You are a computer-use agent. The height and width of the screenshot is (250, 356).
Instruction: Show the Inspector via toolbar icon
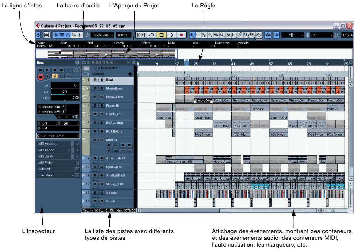pos(56,35)
